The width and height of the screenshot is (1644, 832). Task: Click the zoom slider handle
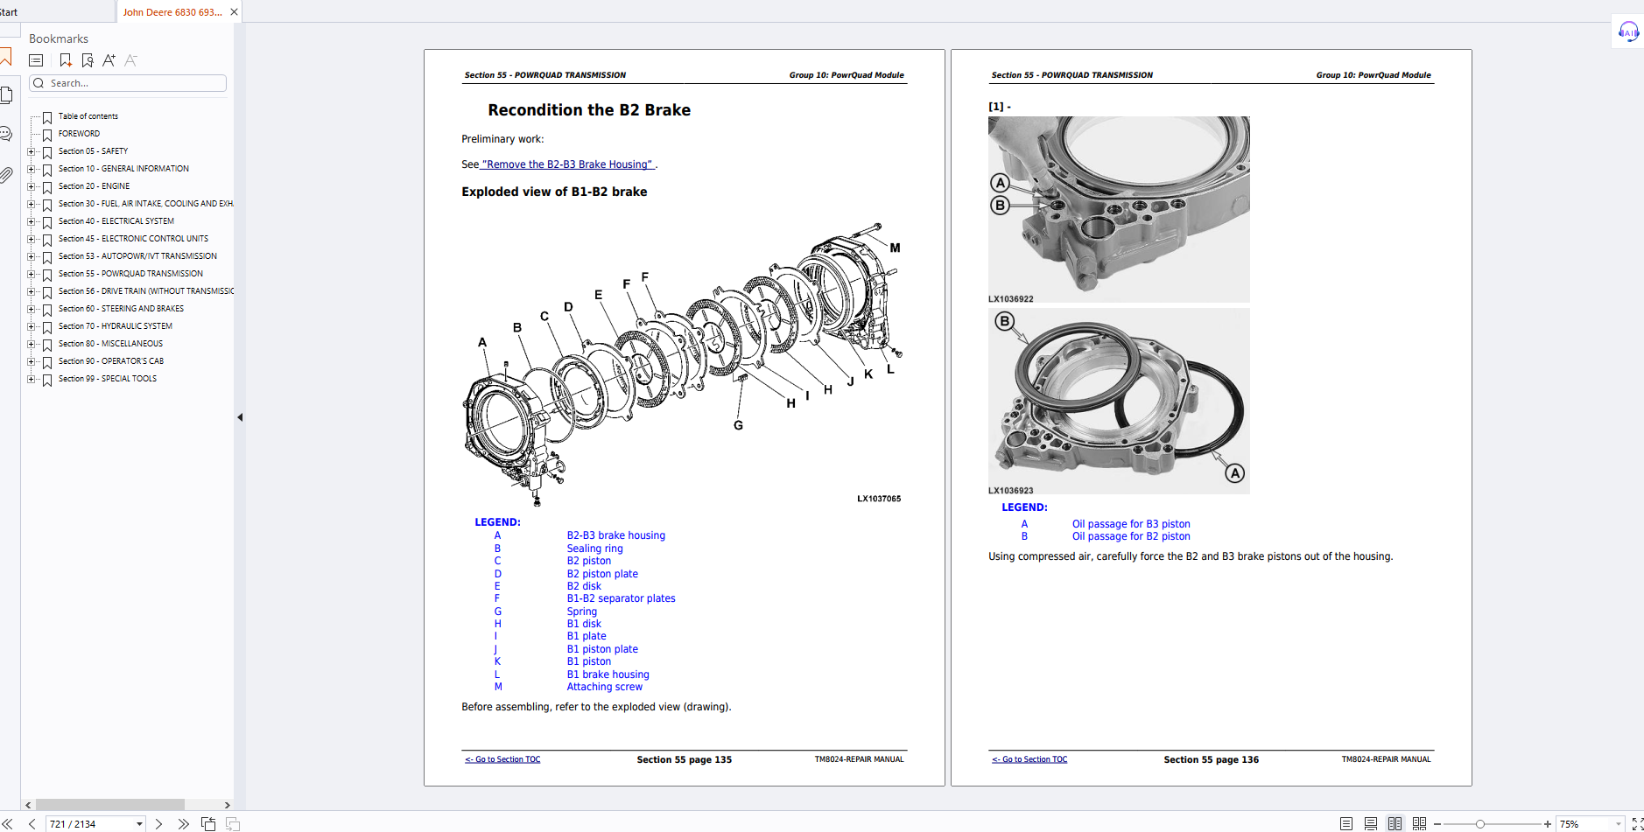tap(1479, 823)
